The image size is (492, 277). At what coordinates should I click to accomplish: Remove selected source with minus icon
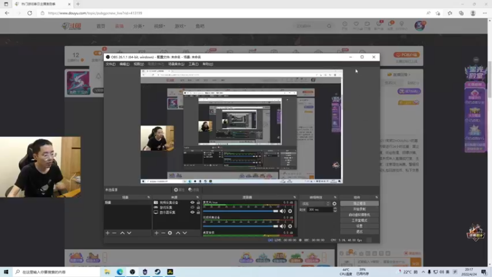(163, 233)
